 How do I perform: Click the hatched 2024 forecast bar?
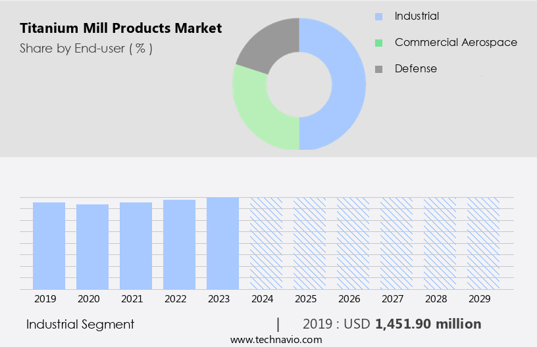tap(266, 243)
